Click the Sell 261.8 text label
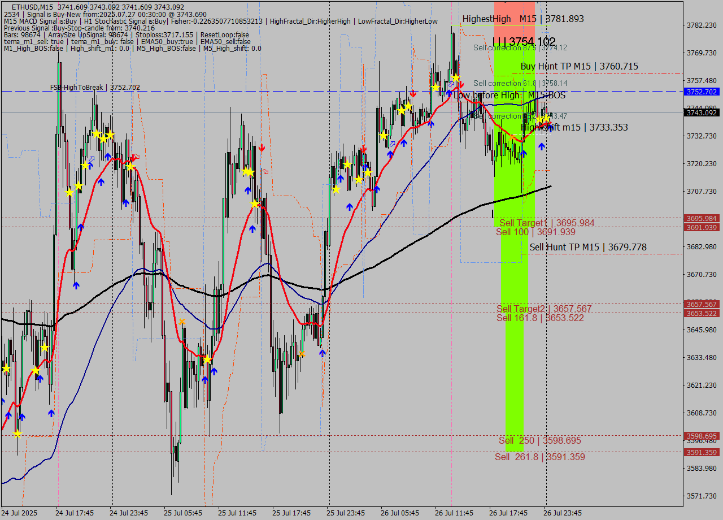This screenshot has height=520, width=723. click(x=539, y=457)
